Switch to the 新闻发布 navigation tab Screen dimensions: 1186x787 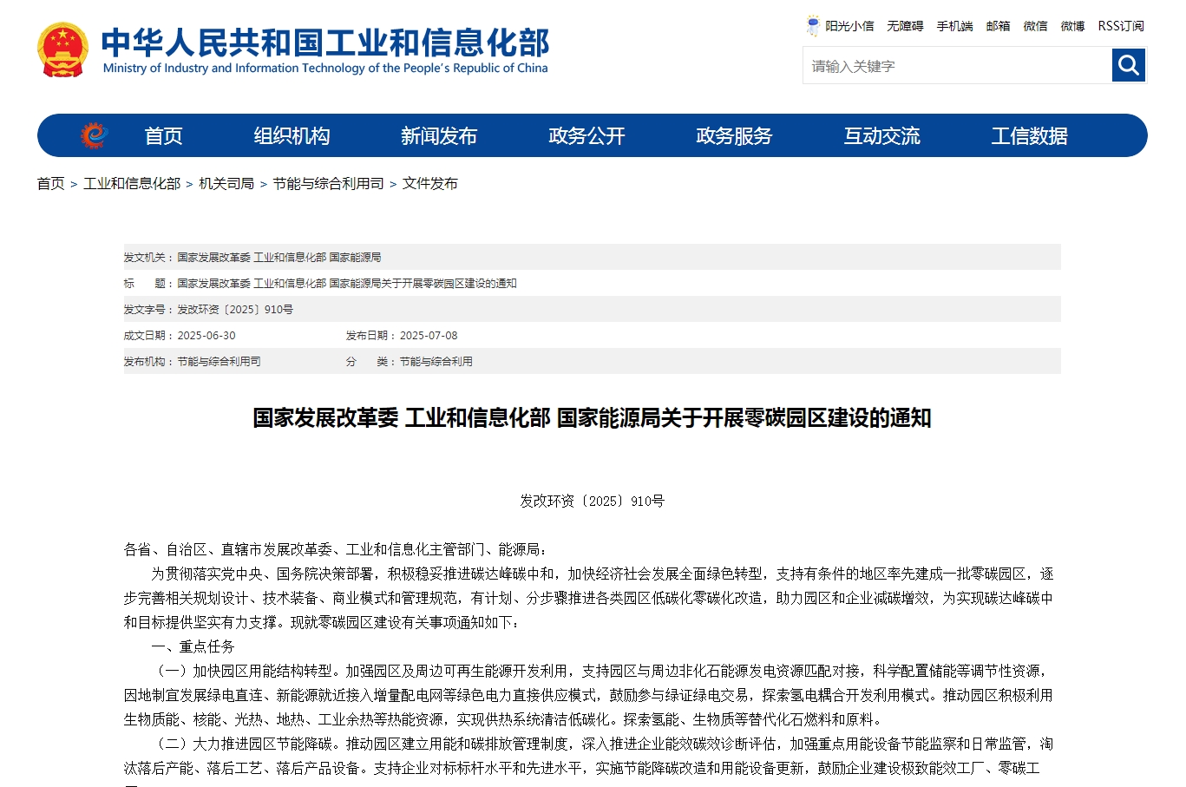[439, 135]
